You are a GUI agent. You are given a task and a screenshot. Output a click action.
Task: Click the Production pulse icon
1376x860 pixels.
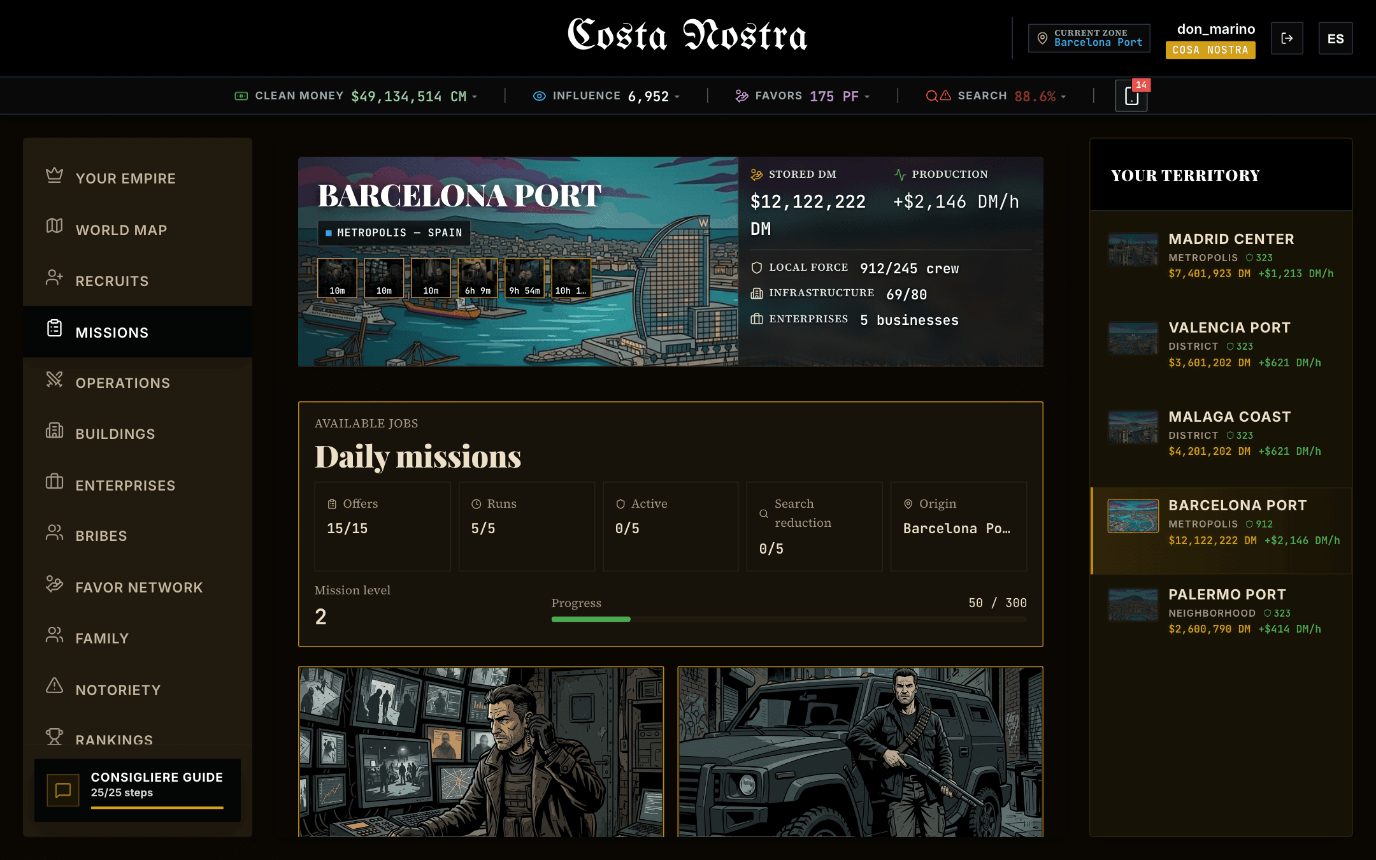899,175
